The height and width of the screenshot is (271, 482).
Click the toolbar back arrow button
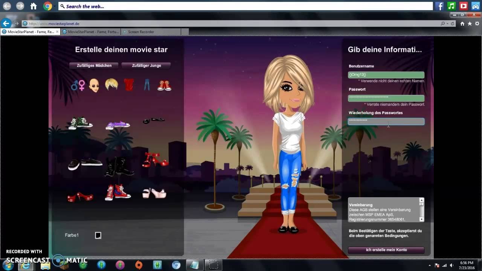(x=7, y=6)
